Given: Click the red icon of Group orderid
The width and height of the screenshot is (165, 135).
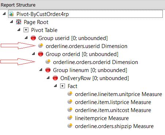Looking at the screenshot, I should click(41, 54).
